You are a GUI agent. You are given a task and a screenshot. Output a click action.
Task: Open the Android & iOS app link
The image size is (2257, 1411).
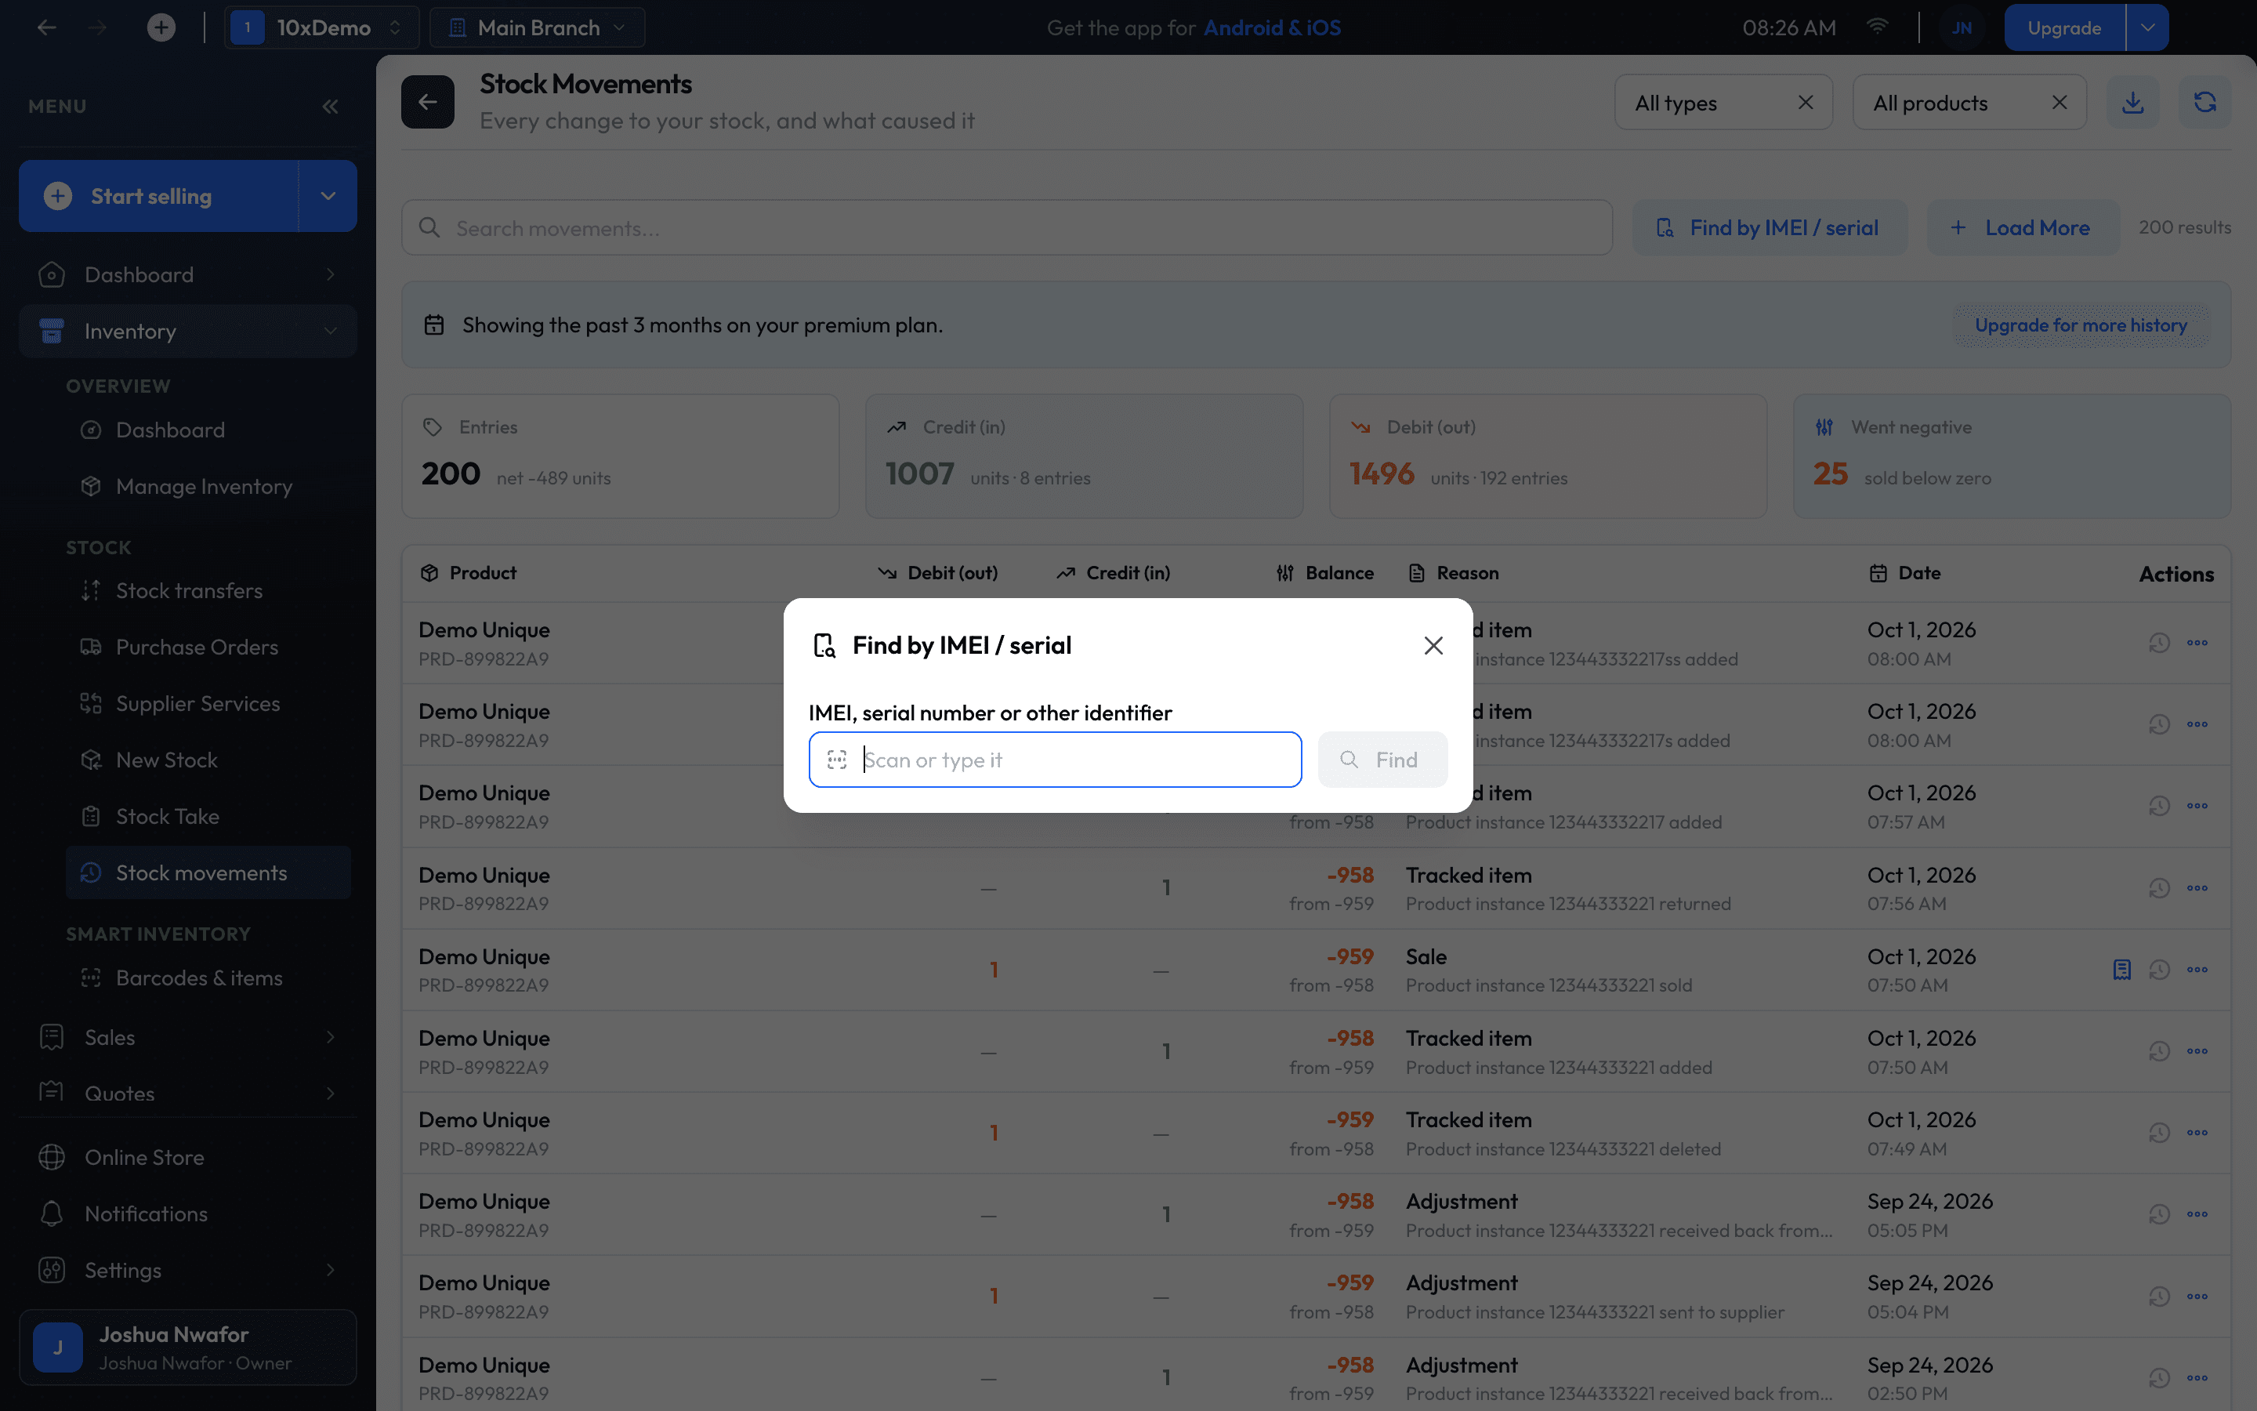1272,28
